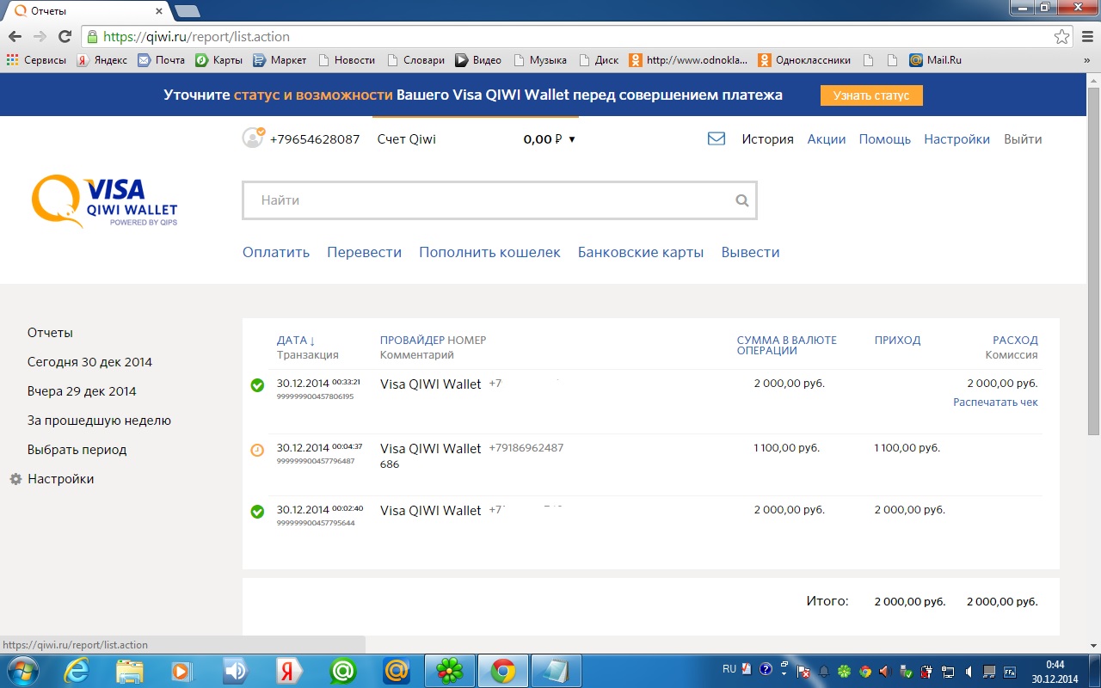The height and width of the screenshot is (688, 1101).
Task: Expand the balance dropdown arrow
Action: (x=572, y=139)
